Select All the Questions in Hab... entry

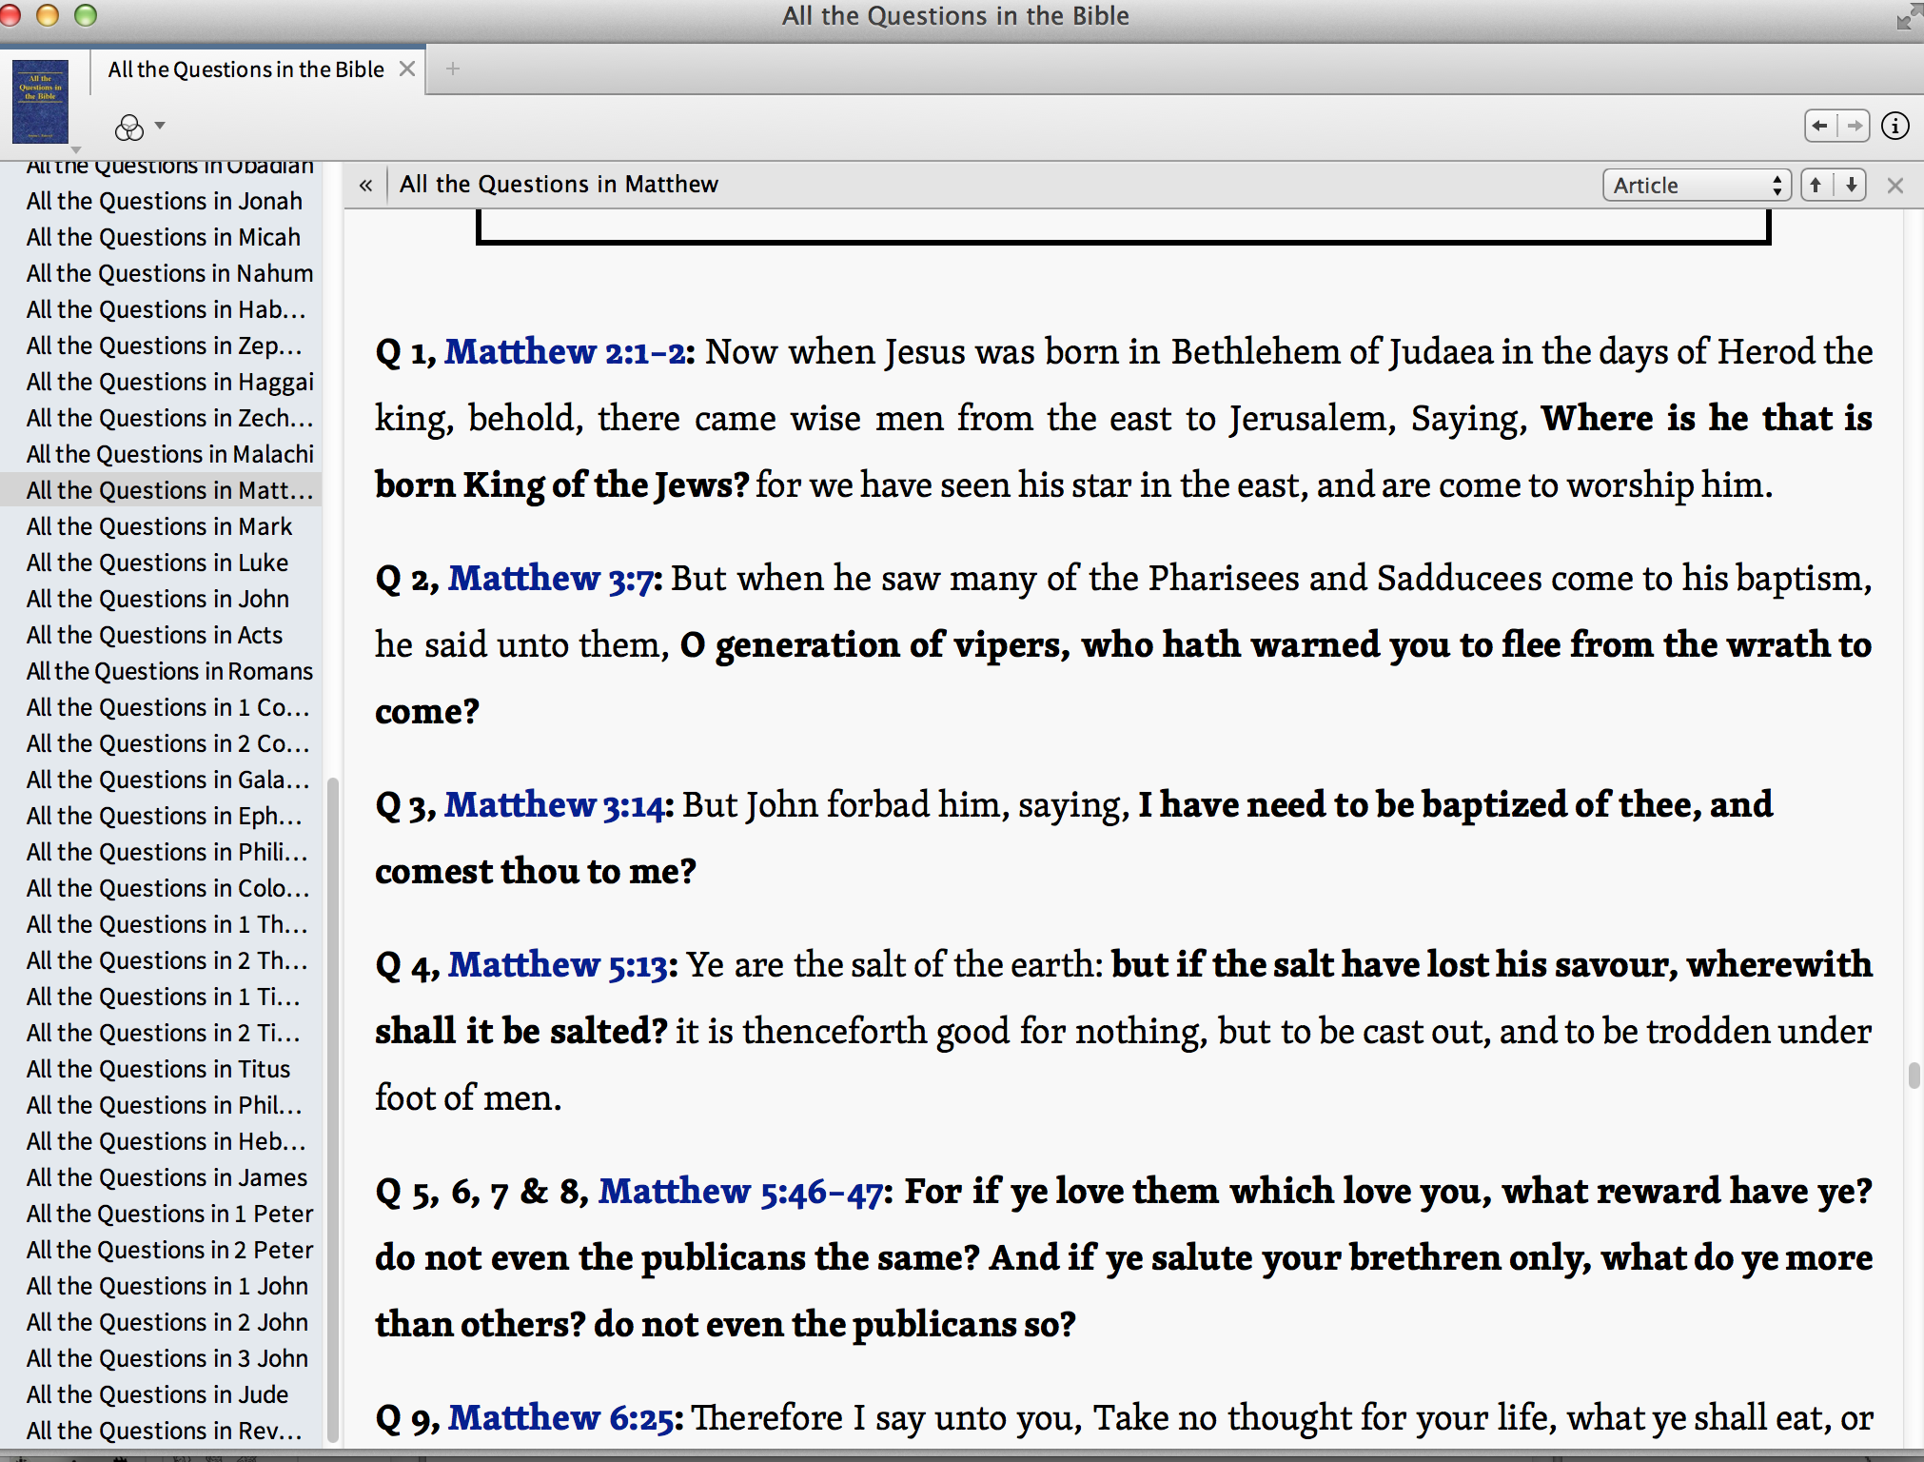pos(166,309)
